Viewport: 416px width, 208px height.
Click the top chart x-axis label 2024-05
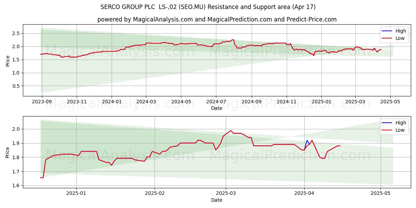point(181,102)
